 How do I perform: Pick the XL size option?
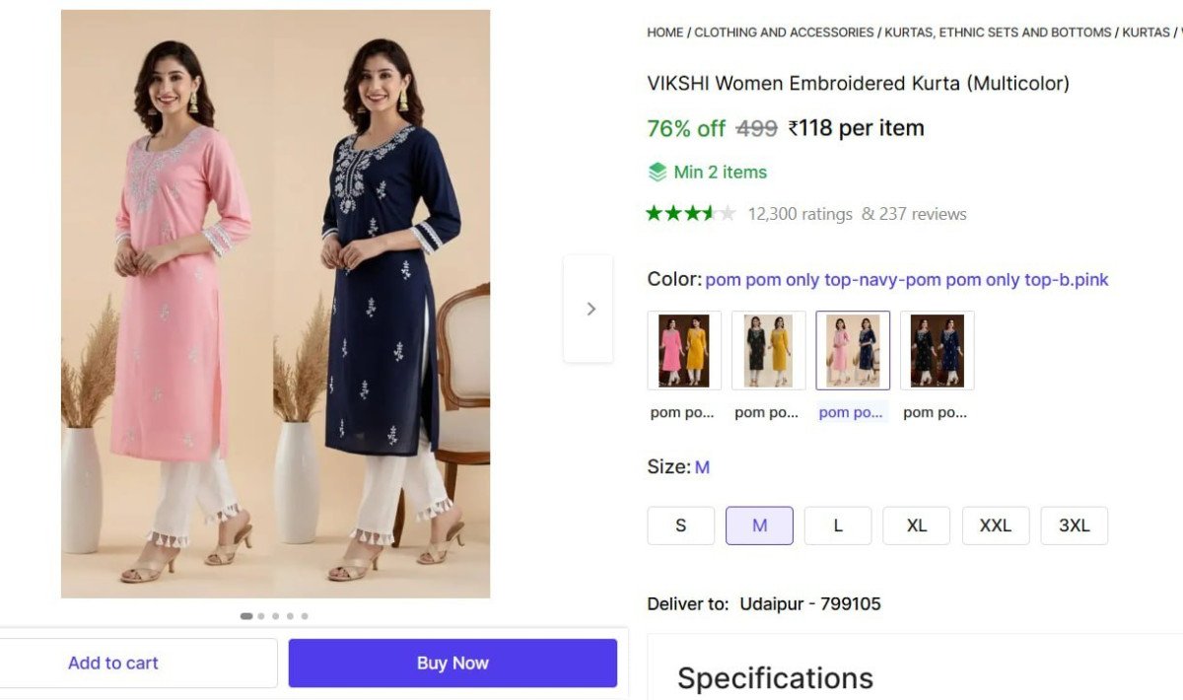pos(917,525)
